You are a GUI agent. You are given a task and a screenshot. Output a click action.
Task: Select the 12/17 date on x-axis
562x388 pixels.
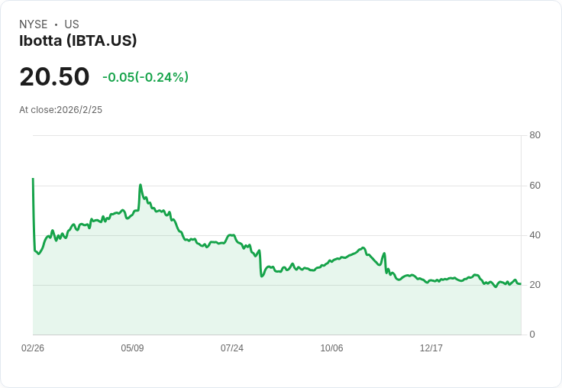coord(431,348)
